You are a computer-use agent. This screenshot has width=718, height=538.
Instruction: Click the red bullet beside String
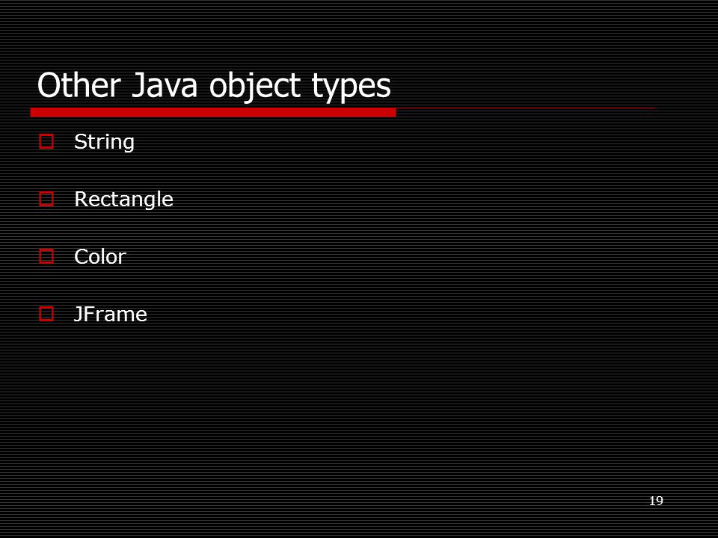(46, 141)
